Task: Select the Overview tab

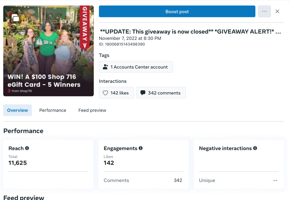Action: click(x=17, y=110)
